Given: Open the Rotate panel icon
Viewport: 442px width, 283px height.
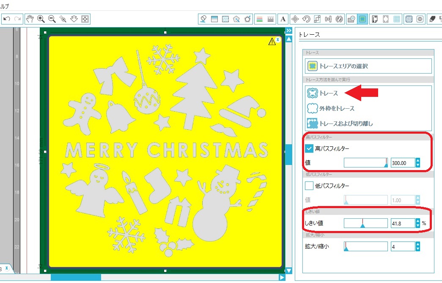Looking at the screenshot, I should 306,19.
